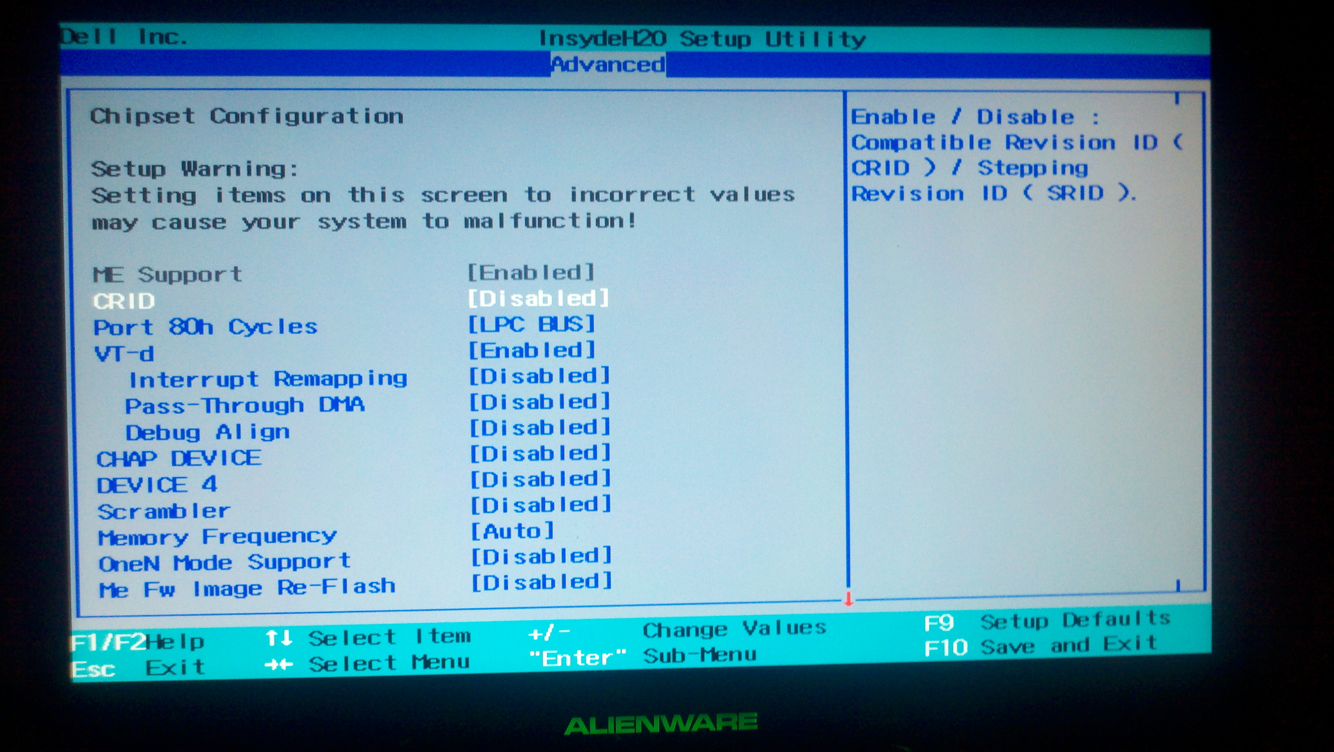Viewport: 1334px width, 752px height.
Task: Toggle Me Fw Image Re-Flash value
Action: tap(542, 582)
